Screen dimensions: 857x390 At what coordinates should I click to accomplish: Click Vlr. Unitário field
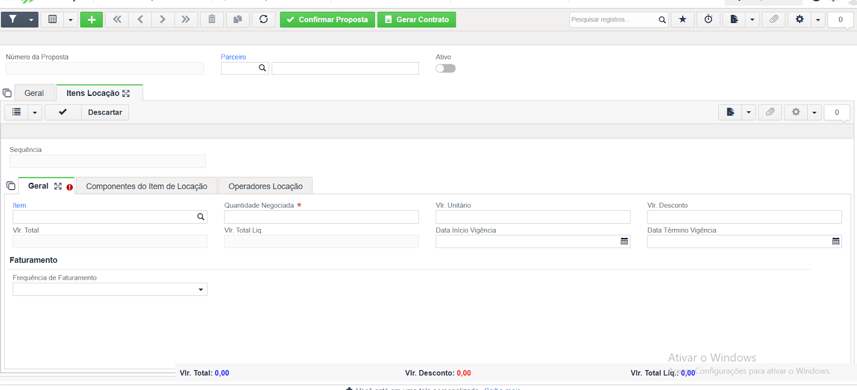533,217
